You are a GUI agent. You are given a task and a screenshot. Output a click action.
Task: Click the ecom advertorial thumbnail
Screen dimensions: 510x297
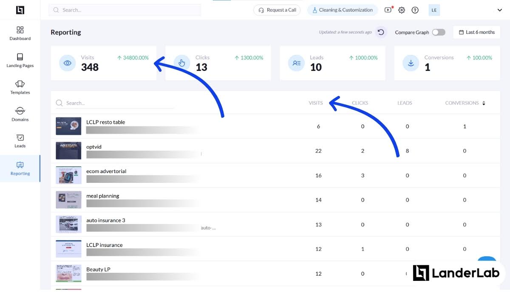coord(68,175)
